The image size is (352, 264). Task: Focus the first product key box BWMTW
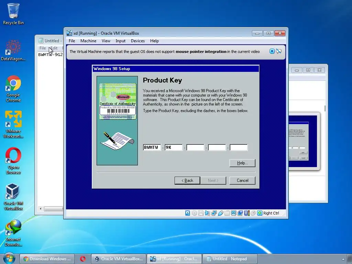click(152, 147)
